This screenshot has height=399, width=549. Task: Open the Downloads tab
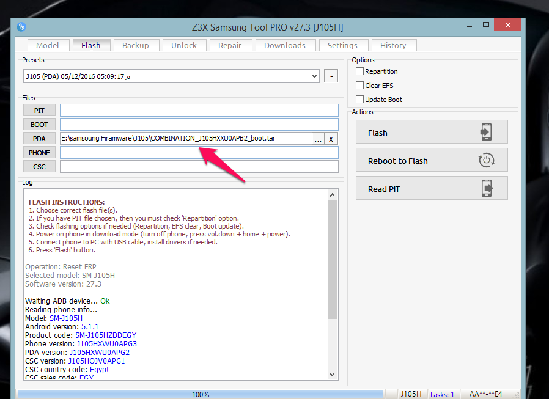[x=285, y=45]
